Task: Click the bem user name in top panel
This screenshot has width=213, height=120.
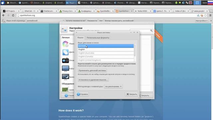Action: coord(205,3)
